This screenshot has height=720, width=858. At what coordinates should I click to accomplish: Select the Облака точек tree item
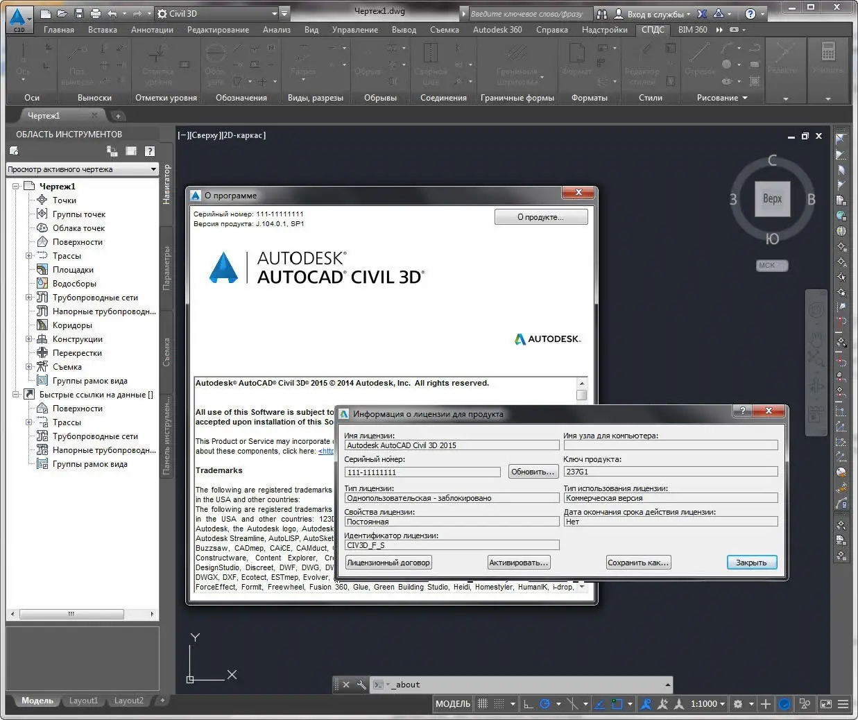79,228
